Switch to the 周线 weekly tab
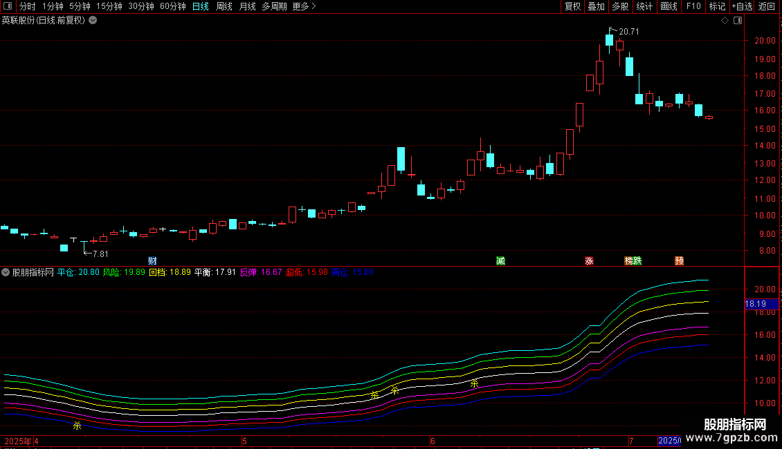Screen dimensions: 782x449 [x=224, y=6]
